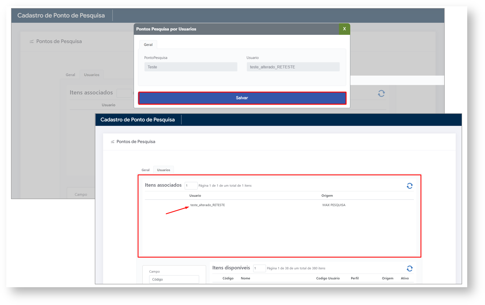Click the Usuario field in the dialog
The height and width of the screenshot is (305, 485).
[x=293, y=67]
